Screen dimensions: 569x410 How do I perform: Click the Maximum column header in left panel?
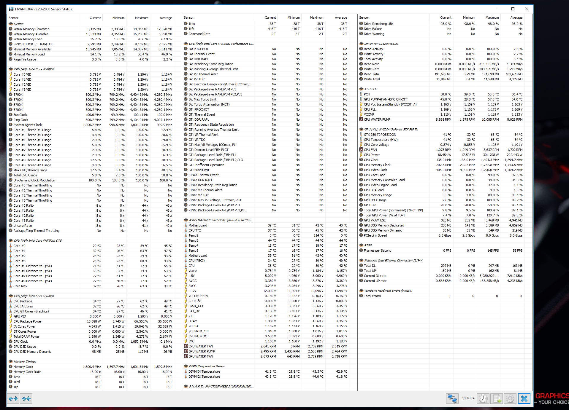point(141,18)
